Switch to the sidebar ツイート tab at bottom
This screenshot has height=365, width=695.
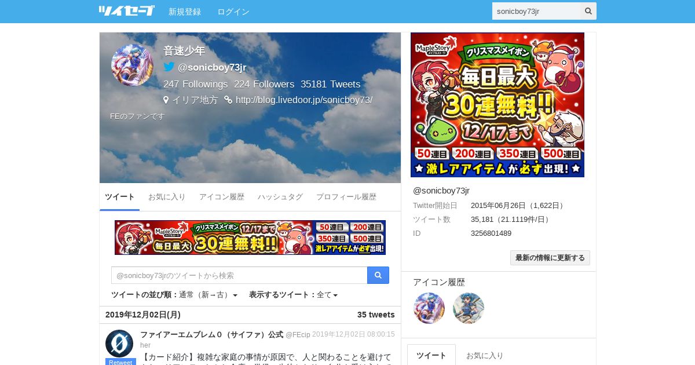431,355
